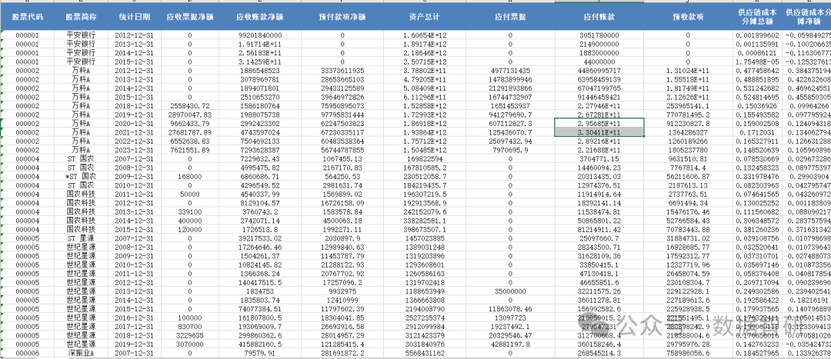Click the 预付款项净额 header cell
Image resolution: width=831 pixels, height=359 pixels.
pos(342,17)
